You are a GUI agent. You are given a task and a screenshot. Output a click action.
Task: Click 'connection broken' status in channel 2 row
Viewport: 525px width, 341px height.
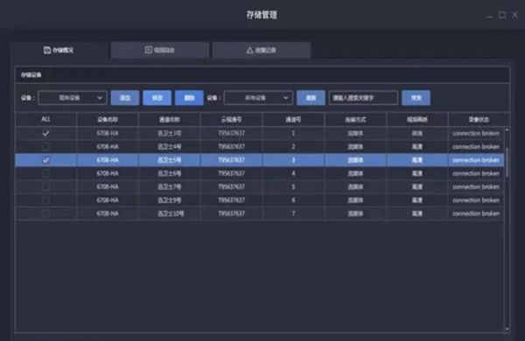476,147
